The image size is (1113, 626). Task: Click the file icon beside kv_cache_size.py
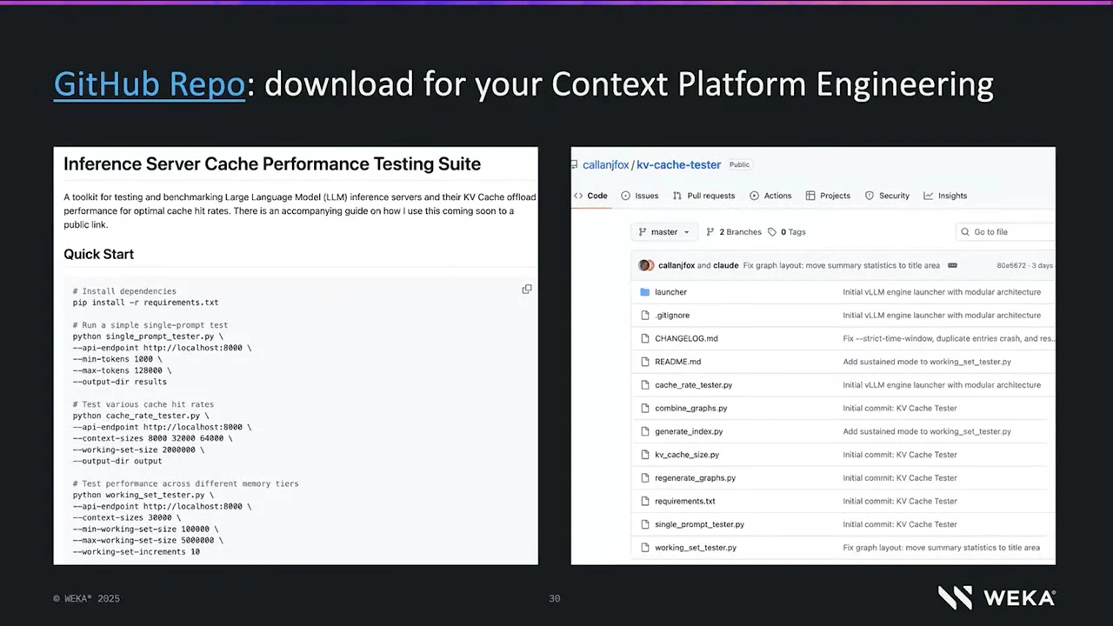[x=645, y=455]
